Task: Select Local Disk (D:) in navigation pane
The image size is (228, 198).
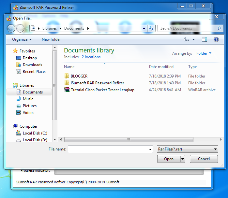Action: coord(35,140)
